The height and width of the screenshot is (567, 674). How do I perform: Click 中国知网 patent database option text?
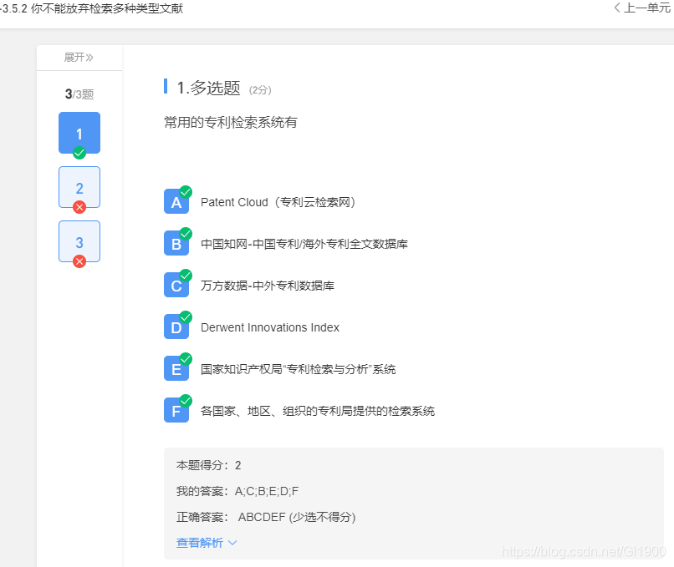[x=304, y=243]
